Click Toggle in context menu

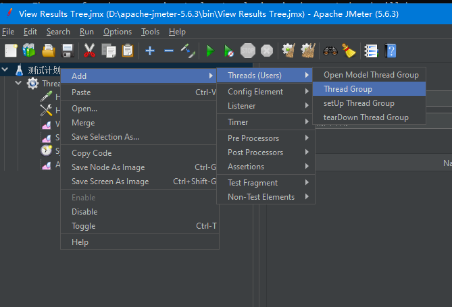pyautogui.click(x=139, y=226)
